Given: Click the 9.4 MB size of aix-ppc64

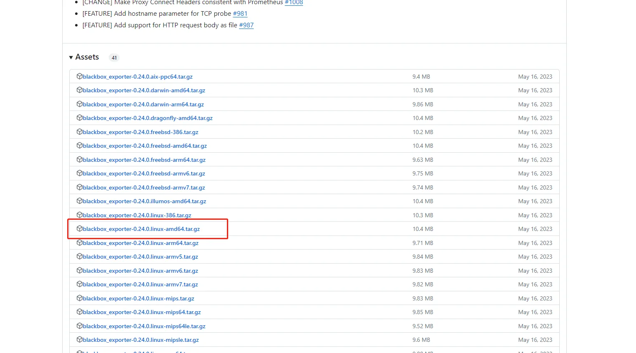Looking at the screenshot, I should [x=421, y=77].
